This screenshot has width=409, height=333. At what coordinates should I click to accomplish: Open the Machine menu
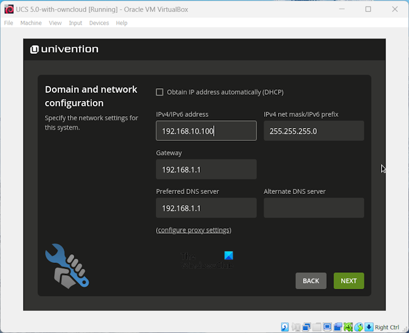[x=31, y=23]
